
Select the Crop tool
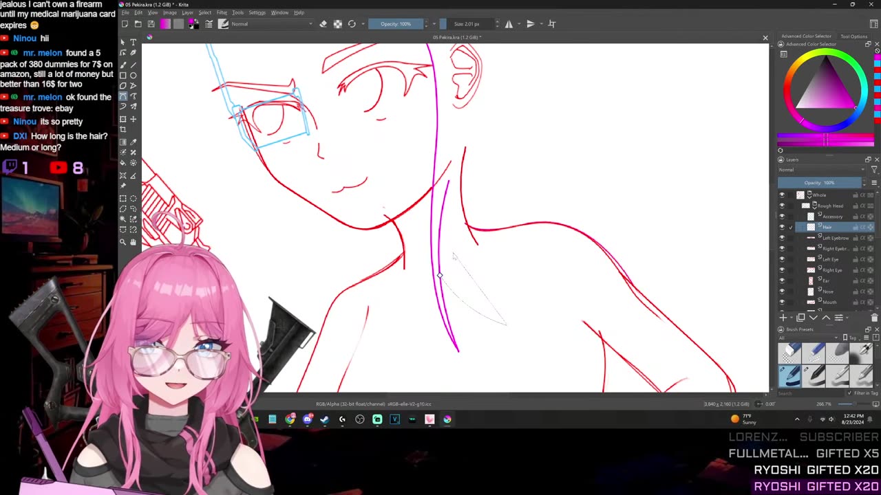(x=123, y=129)
